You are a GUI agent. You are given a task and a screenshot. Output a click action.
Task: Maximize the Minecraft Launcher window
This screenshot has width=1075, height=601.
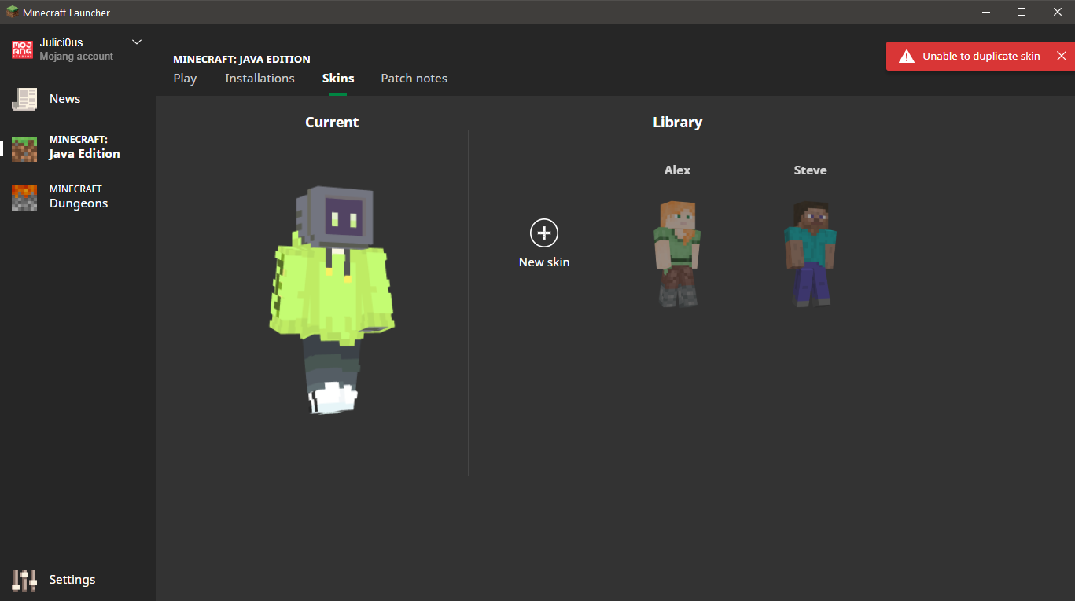tap(1021, 12)
